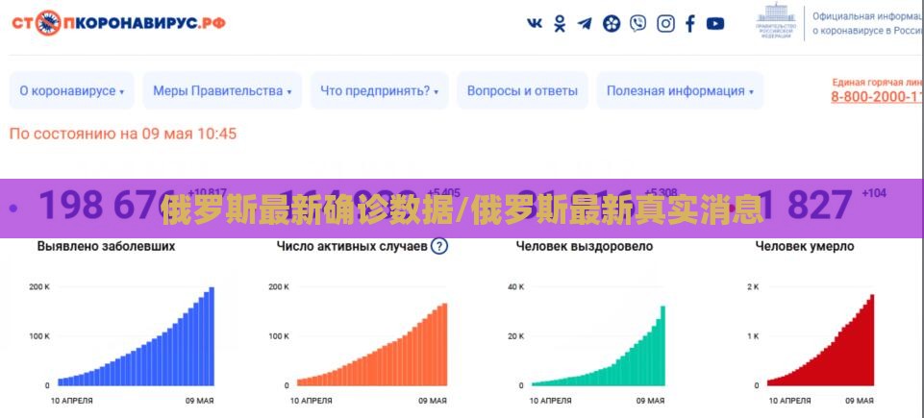Open the Facebook icon
This screenshot has width=924, height=418.
pos(690,24)
